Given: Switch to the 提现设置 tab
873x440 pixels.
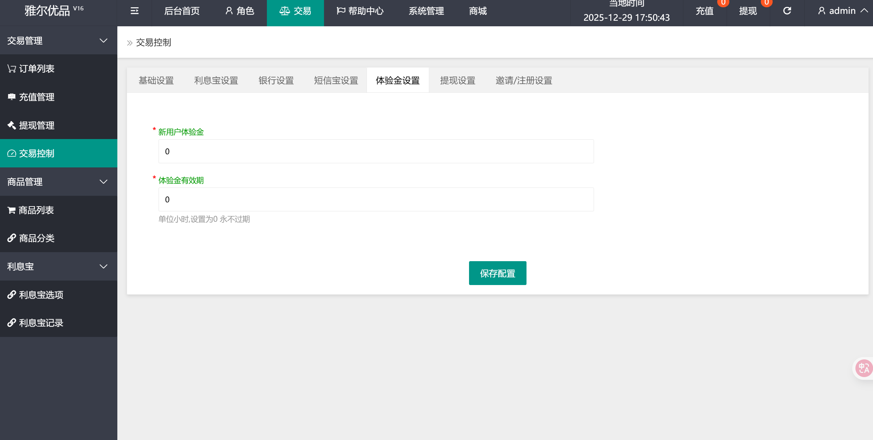Looking at the screenshot, I should coord(457,81).
